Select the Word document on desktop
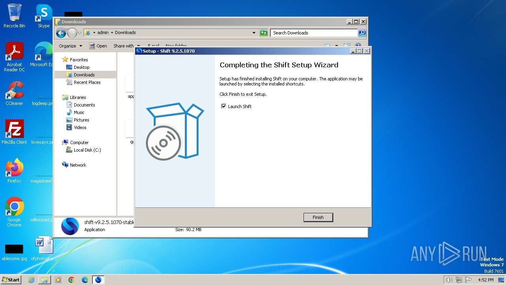The image size is (506, 285). click(x=44, y=249)
